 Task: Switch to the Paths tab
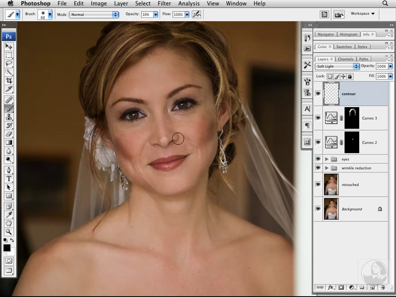tap(364, 59)
